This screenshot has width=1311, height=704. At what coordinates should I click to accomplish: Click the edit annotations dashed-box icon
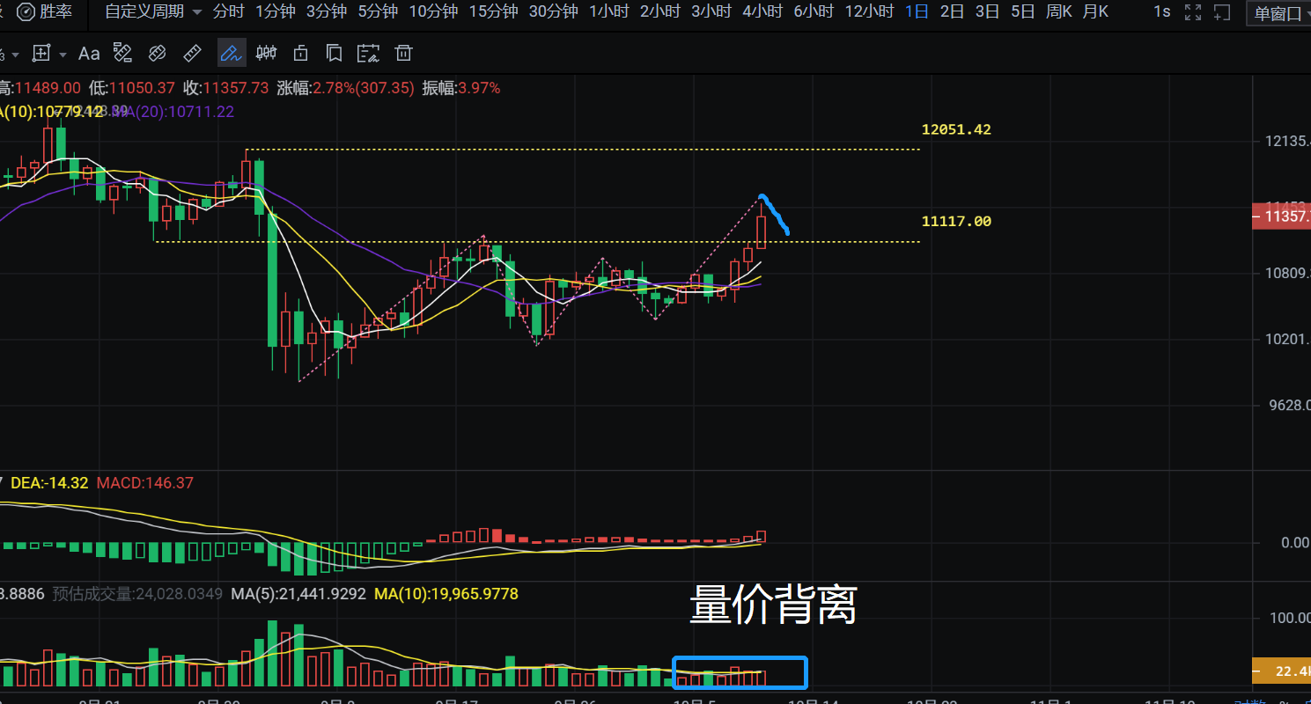click(x=369, y=54)
